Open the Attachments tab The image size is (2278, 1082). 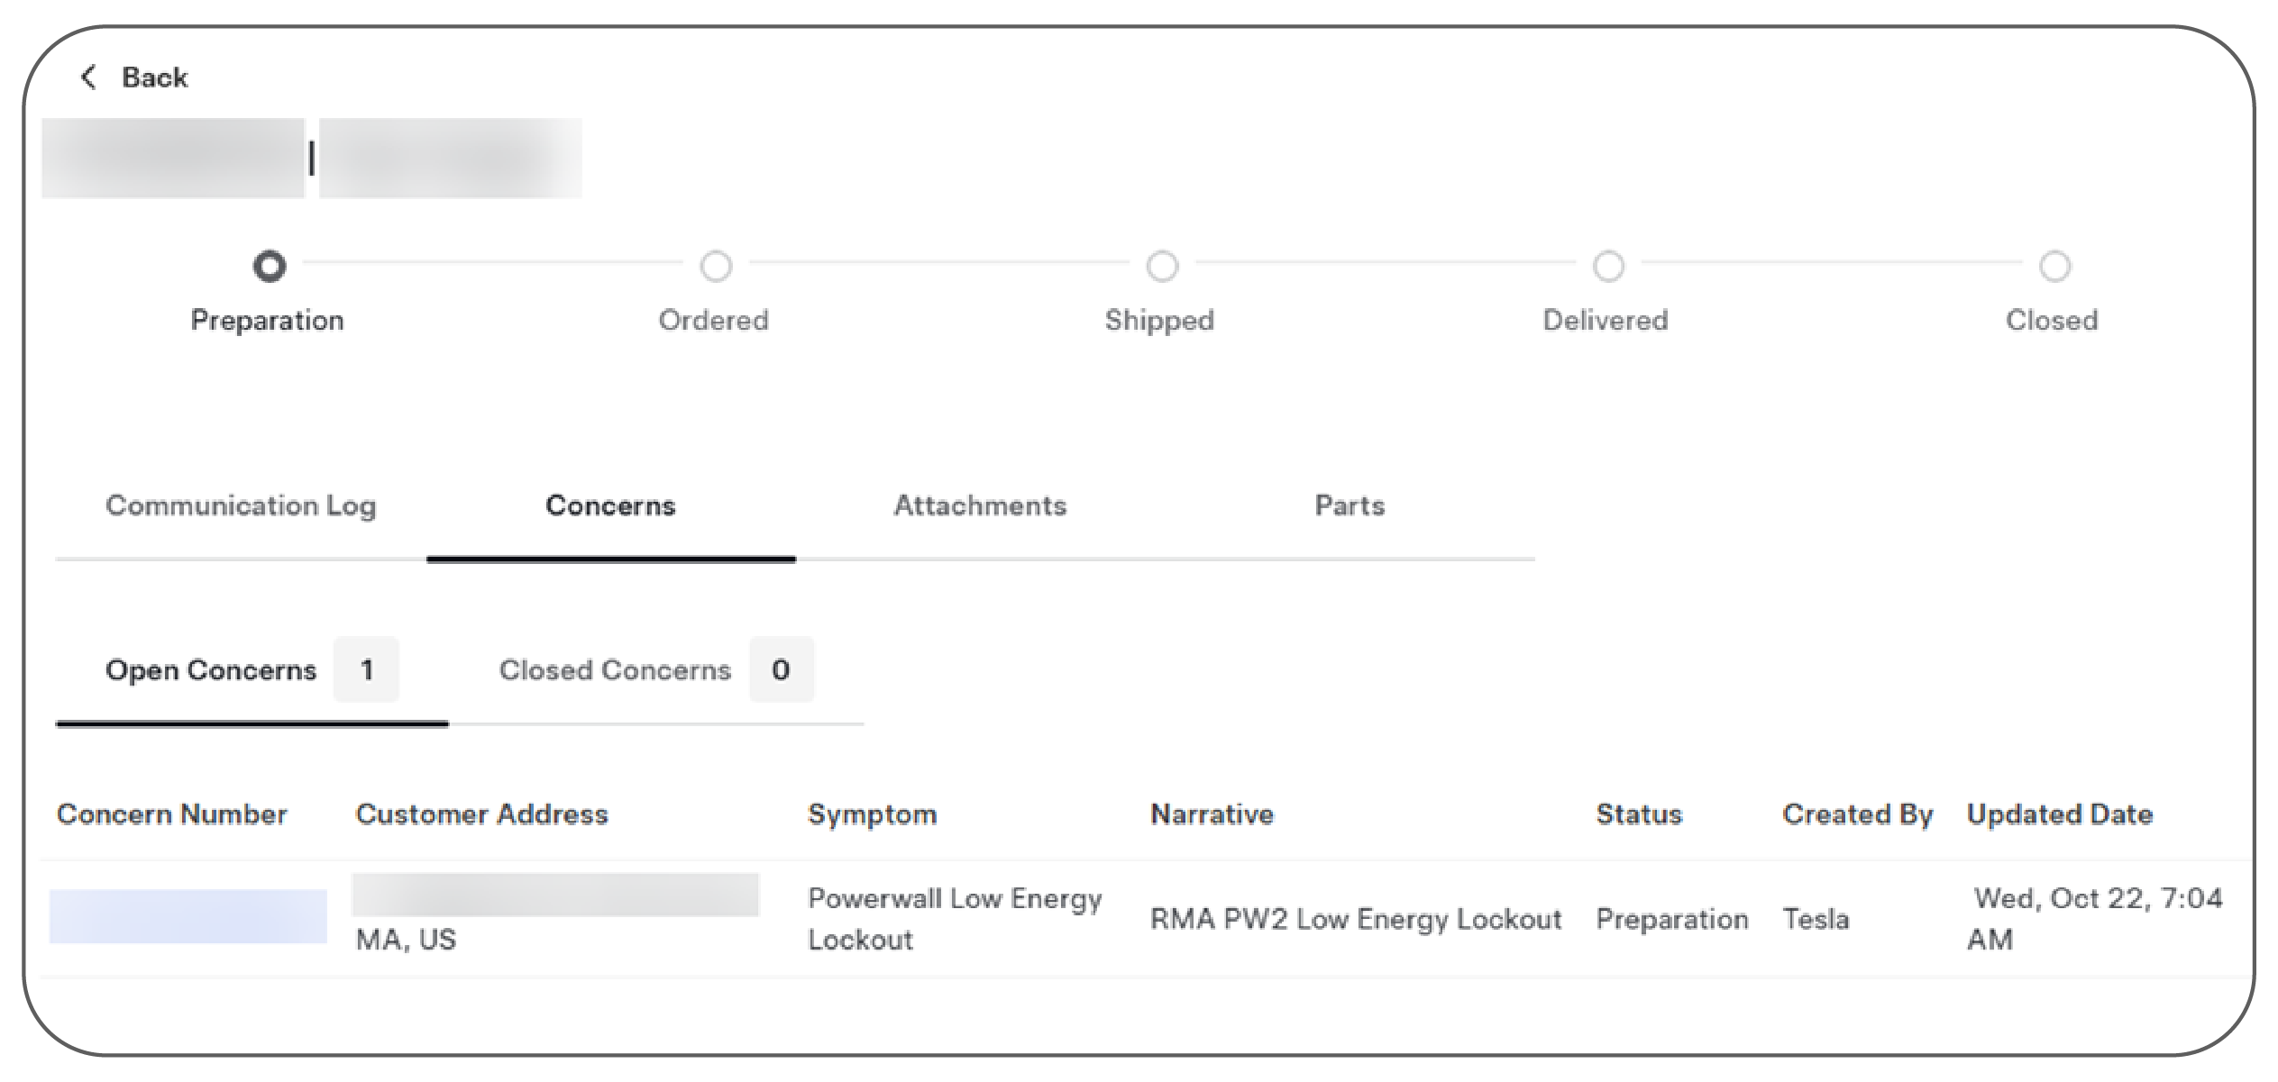980,506
